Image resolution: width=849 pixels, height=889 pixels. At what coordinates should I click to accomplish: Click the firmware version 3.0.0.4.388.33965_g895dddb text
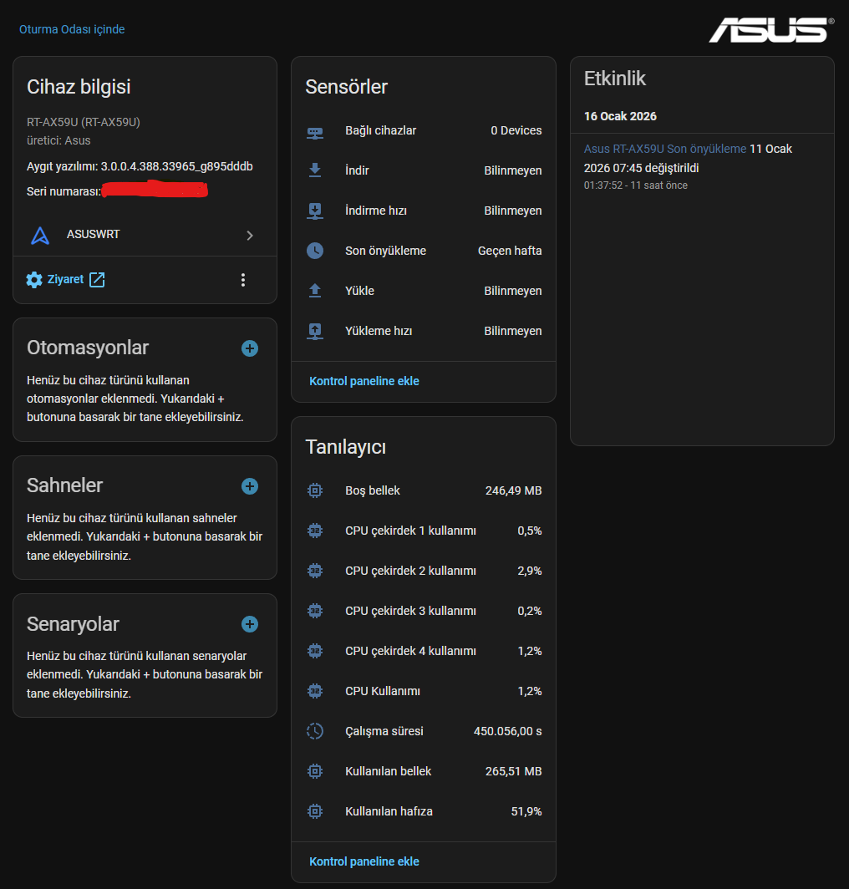177,167
